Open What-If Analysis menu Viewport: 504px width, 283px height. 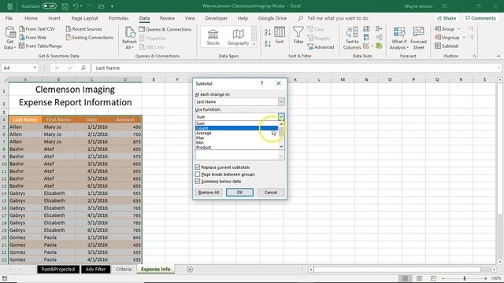399,39
